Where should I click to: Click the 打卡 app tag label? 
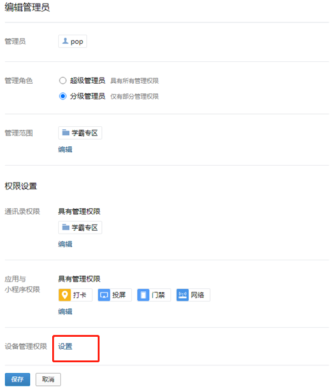[x=80, y=295]
